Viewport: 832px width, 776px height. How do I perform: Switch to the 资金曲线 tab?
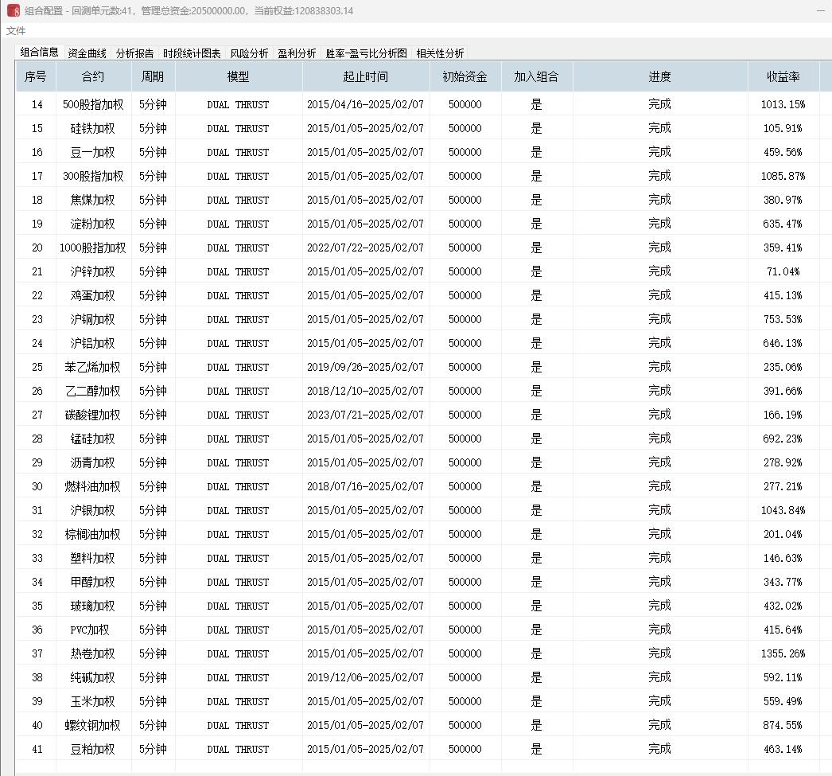pyautogui.click(x=87, y=53)
